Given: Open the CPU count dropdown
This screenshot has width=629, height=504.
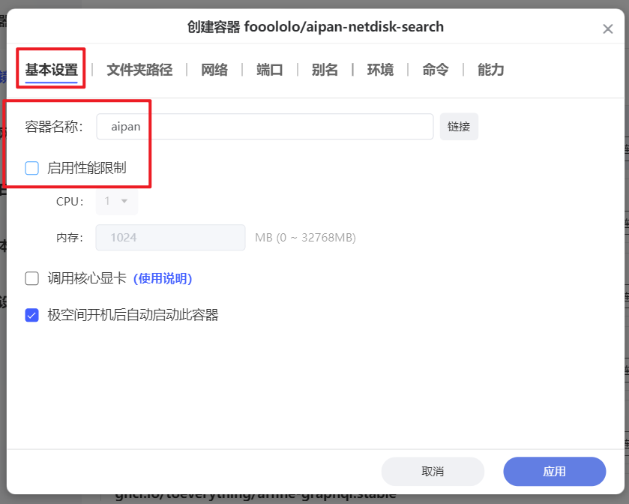Looking at the screenshot, I should 116,201.
